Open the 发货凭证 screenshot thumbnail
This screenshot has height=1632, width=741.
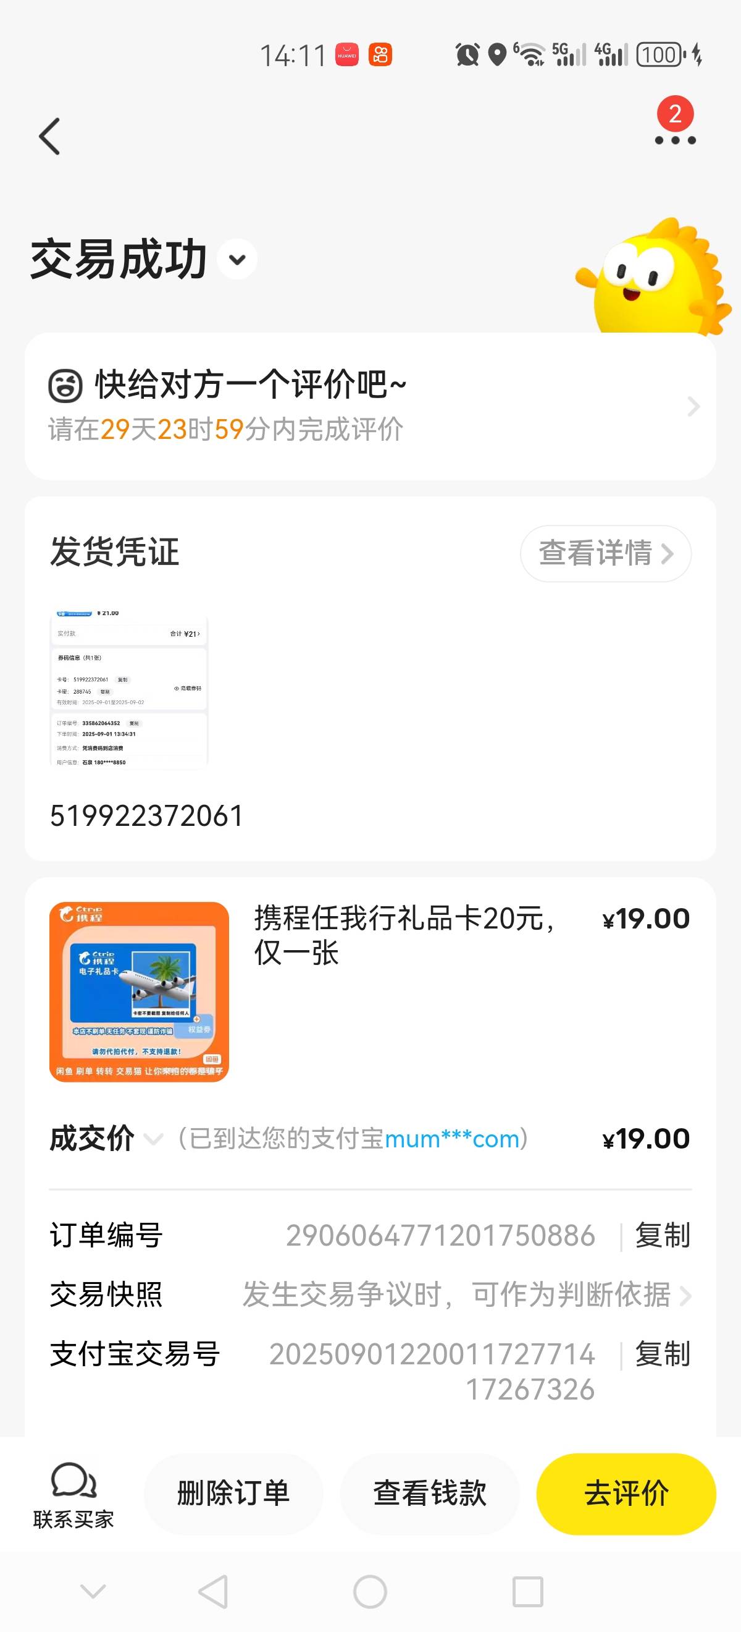click(129, 688)
